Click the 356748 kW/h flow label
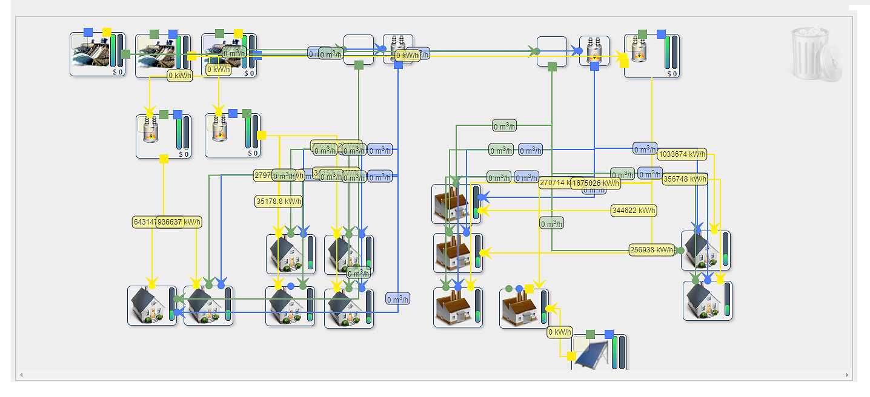Screen dimensions: 870x397 click(685, 179)
